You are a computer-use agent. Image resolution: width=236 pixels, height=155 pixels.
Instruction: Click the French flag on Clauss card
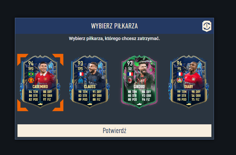point(81,74)
